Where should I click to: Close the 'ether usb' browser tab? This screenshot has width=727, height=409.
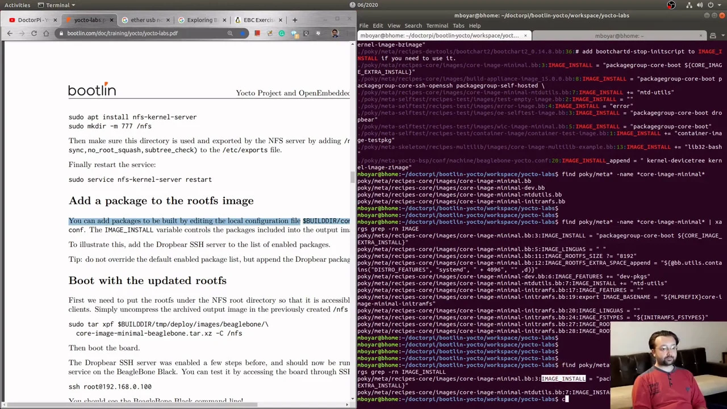(x=168, y=20)
